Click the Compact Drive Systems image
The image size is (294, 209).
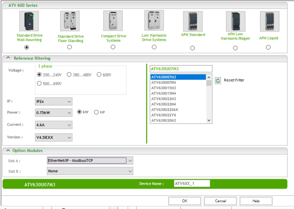point(113,21)
